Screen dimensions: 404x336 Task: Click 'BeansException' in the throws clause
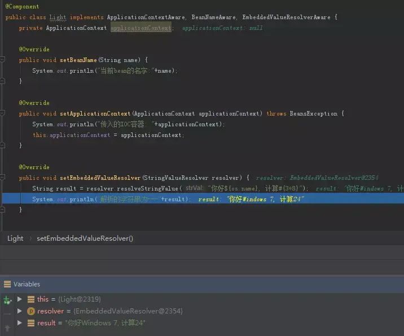pos(313,113)
